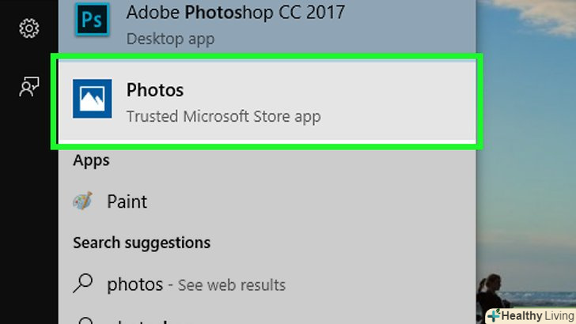Screen dimensions: 576x324
Task: Choose the "photos" search suggestion text
Action: click(x=135, y=284)
